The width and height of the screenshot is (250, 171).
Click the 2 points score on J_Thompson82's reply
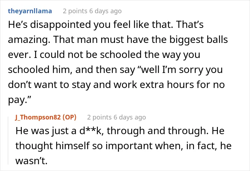[x=99, y=117]
